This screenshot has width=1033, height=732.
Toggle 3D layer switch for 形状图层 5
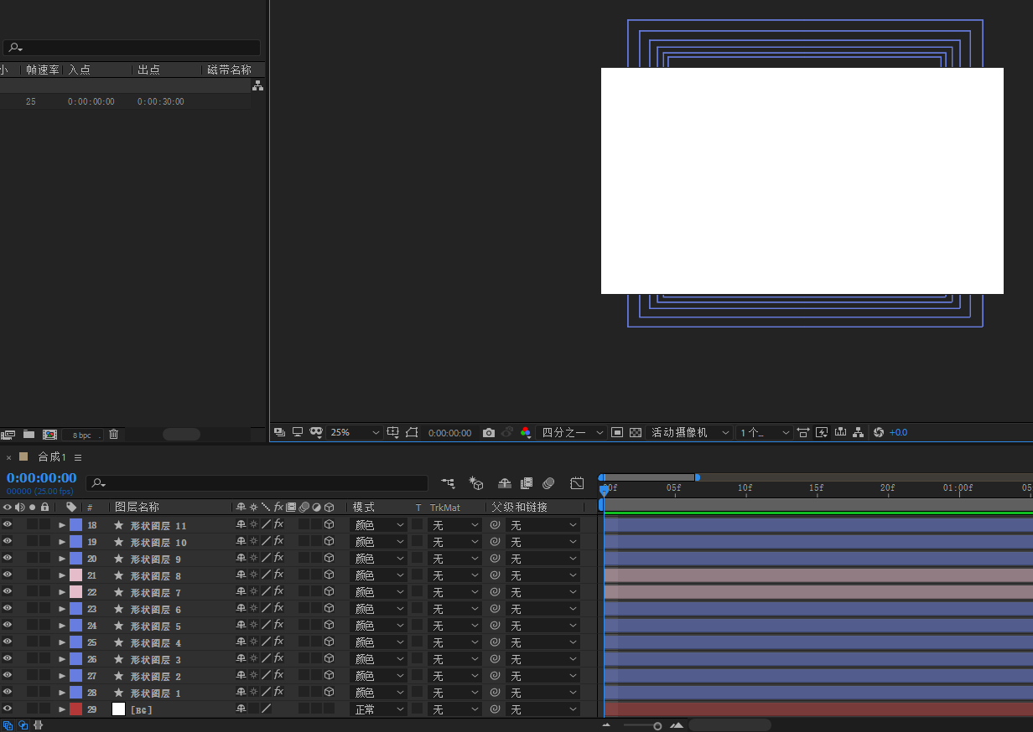click(x=330, y=626)
